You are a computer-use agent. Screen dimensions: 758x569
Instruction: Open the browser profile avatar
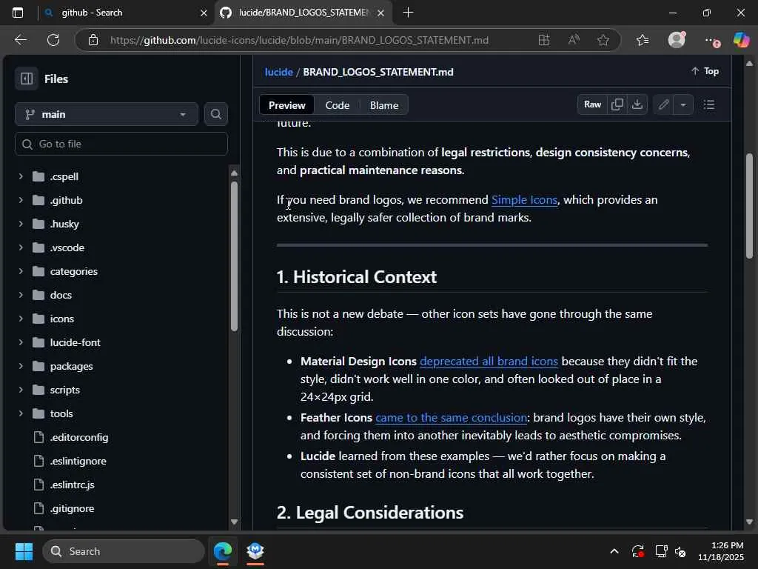coord(677,40)
